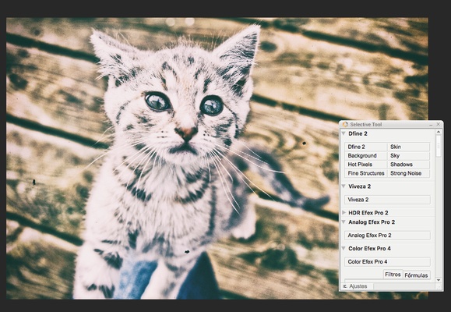451x312 pixels.
Task: Choose the Strong Noise preset
Action: tap(408, 173)
